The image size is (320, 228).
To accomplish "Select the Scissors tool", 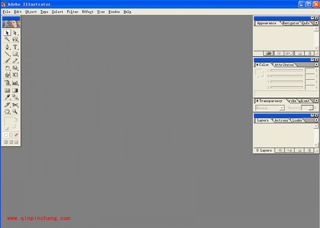I will click(15, 104).
